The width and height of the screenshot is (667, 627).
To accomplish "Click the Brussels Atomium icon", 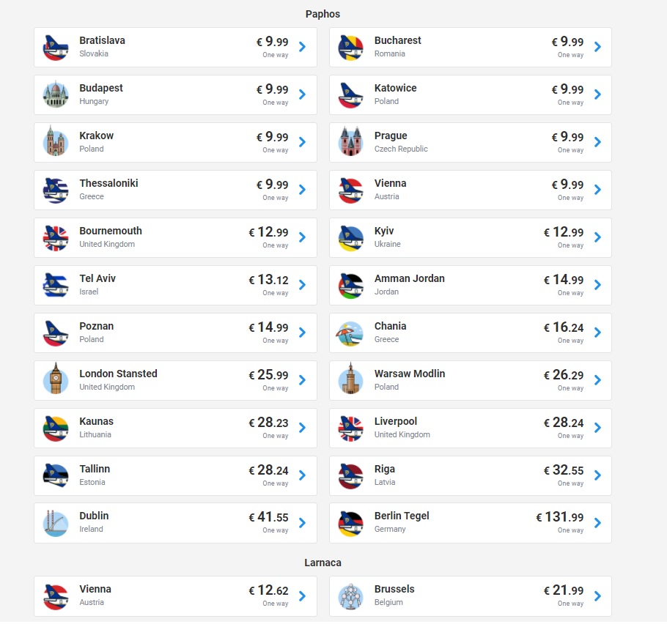I will 350,596.
